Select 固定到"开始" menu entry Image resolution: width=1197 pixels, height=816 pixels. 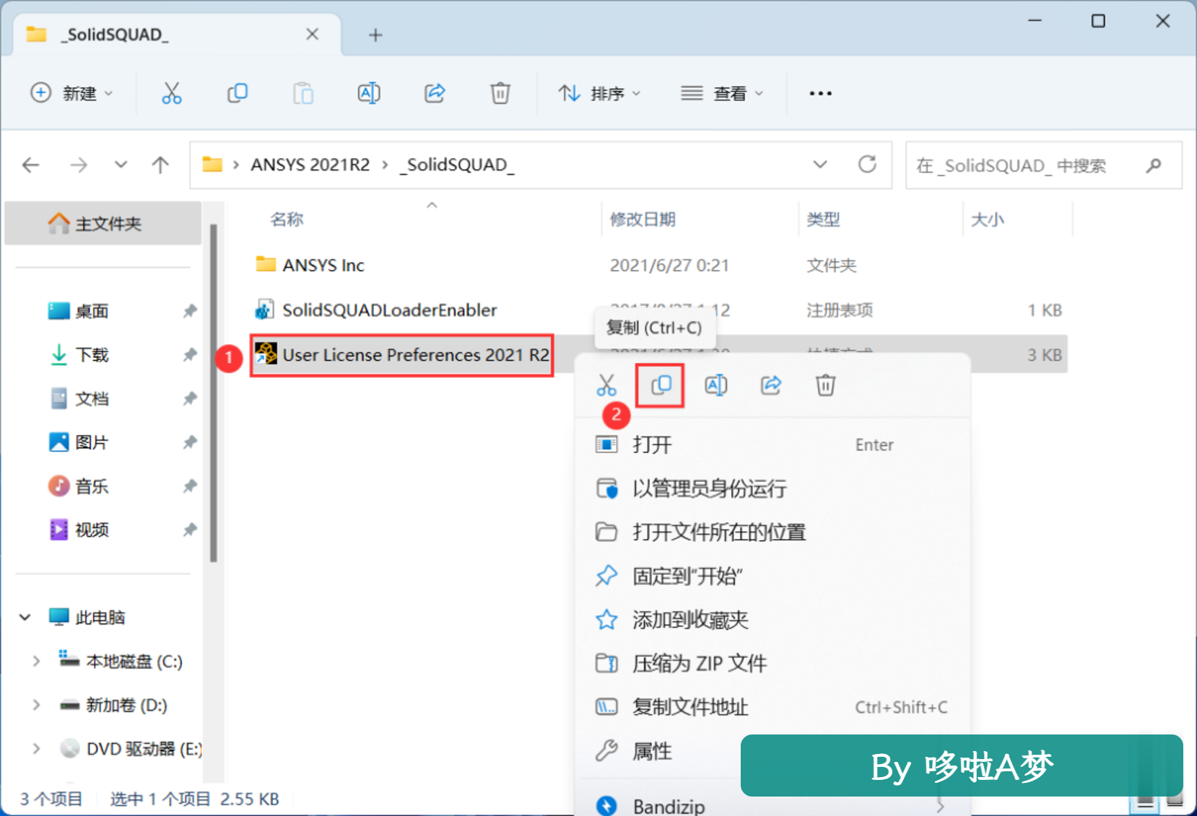772,576
